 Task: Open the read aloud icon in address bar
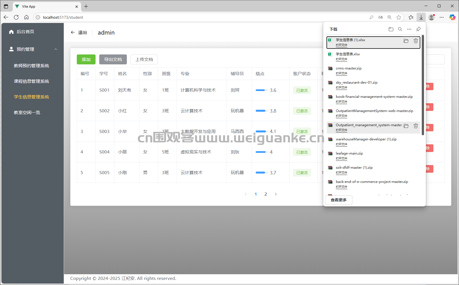[x=381, y=17]
